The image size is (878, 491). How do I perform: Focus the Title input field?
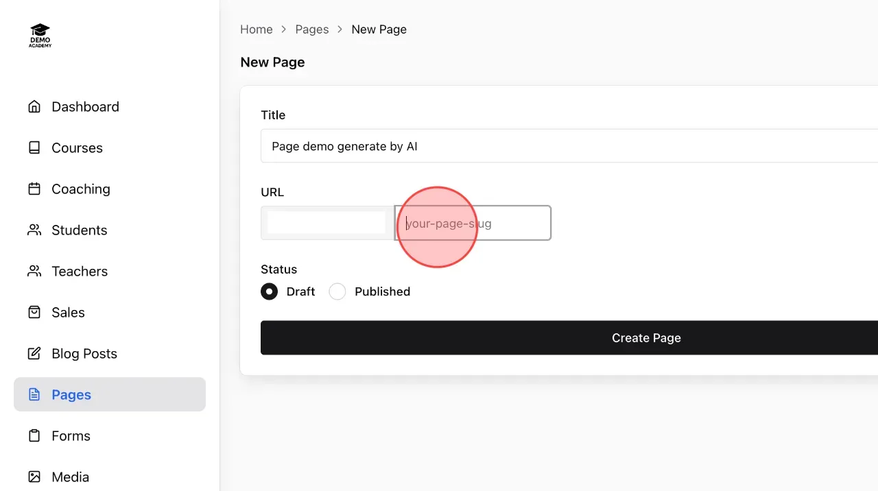pyautogui.click(x=569, y=146)
